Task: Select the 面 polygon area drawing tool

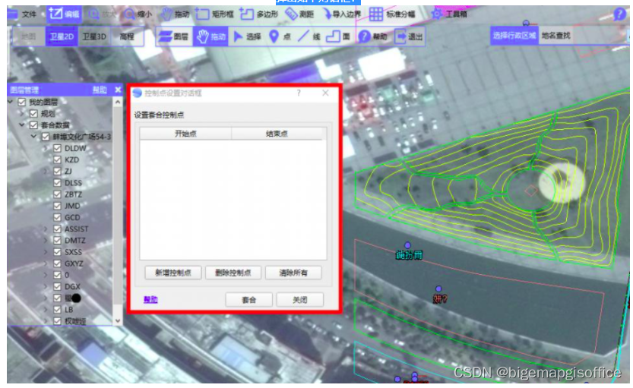Action: pos(338,36)
